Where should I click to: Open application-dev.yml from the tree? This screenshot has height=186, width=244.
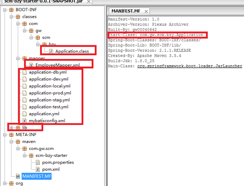click(49, 79)
